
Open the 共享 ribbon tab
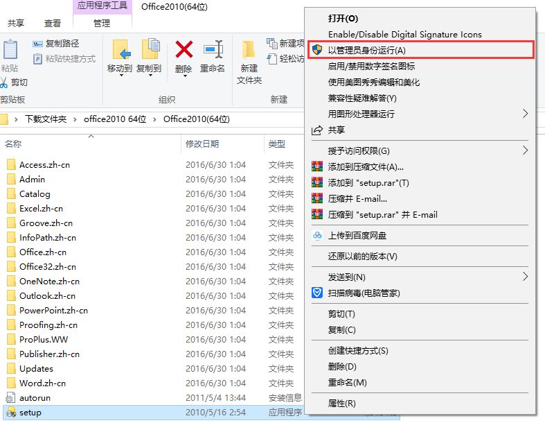click(16, 24)
